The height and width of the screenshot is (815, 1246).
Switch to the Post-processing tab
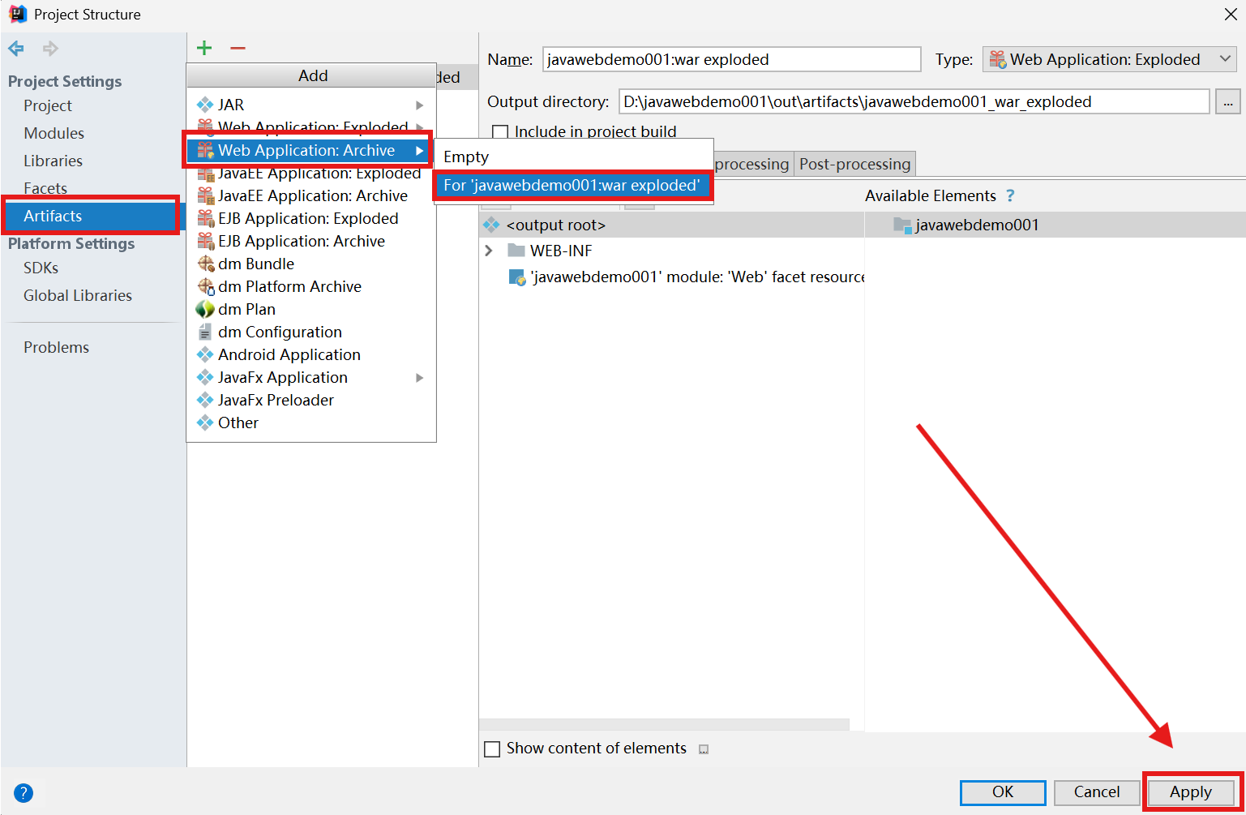(855, 164)
